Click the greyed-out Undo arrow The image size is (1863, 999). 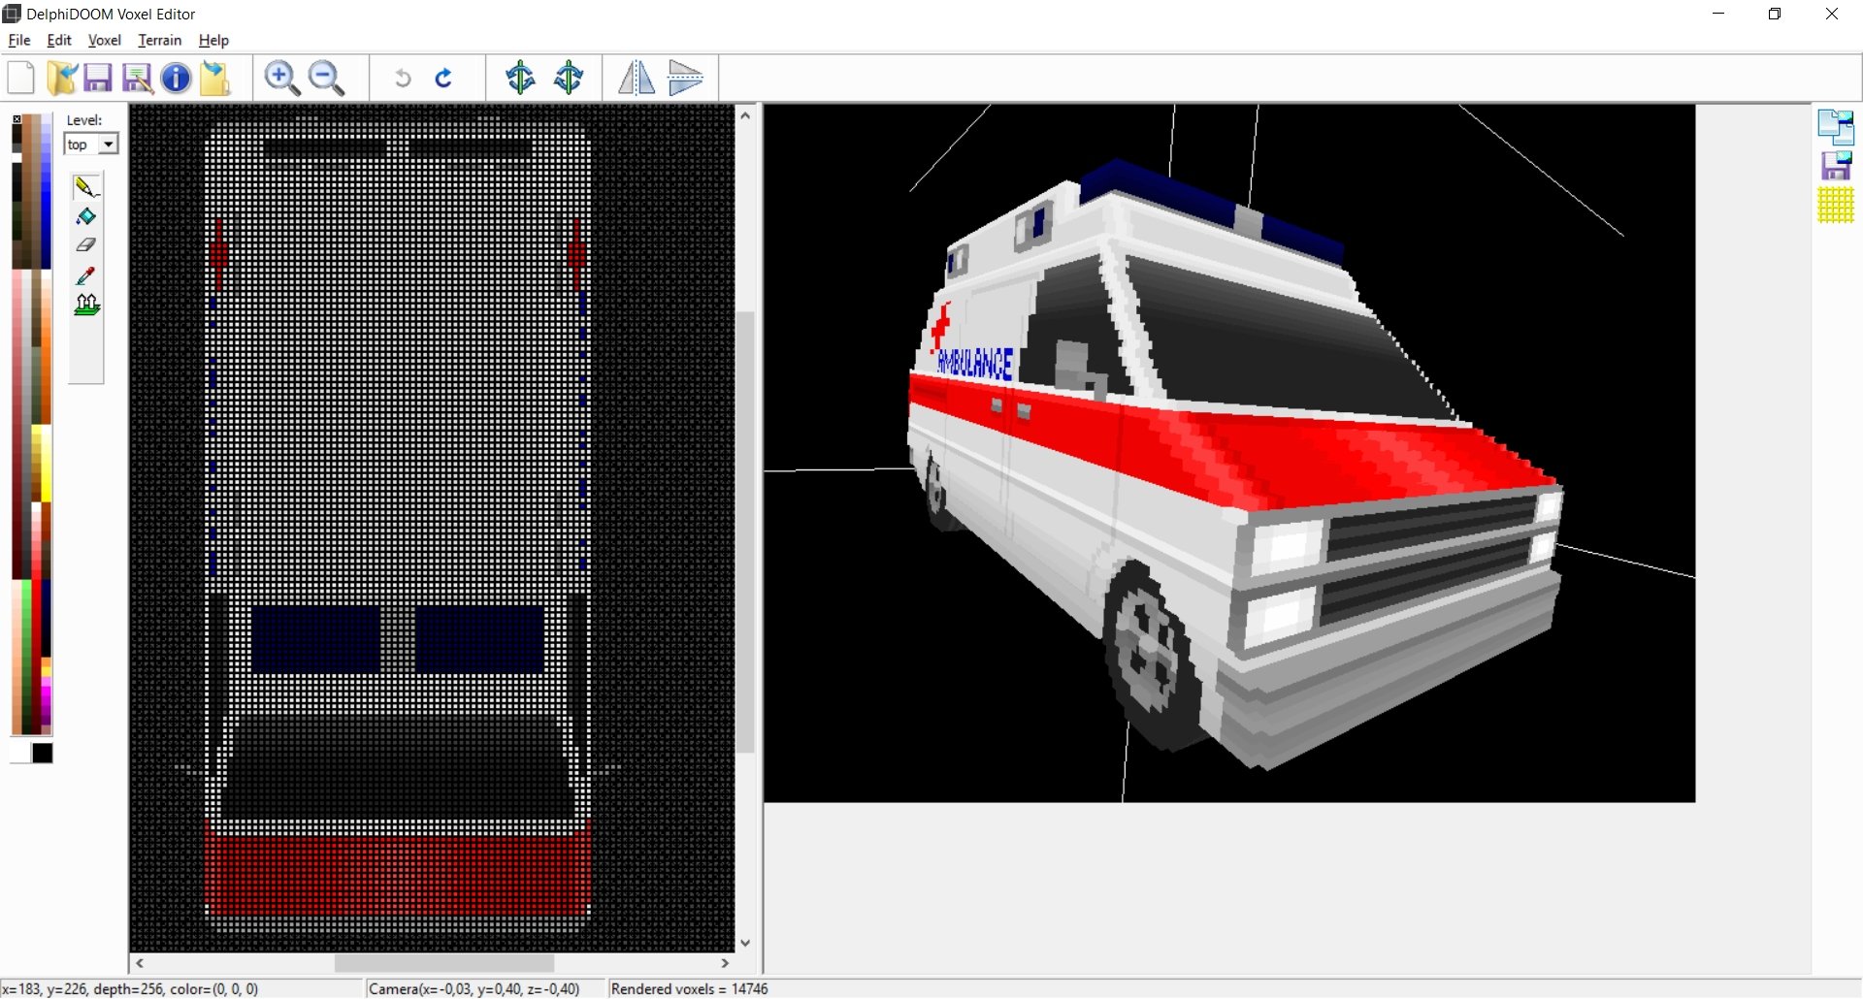click(403, 78)
